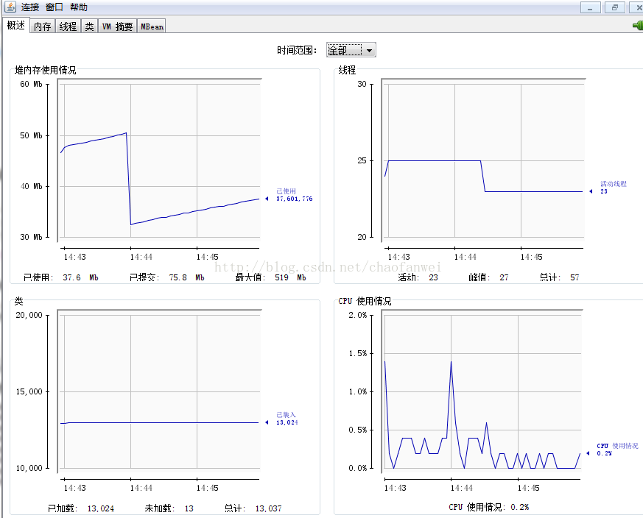Click the 已使用: 37.6 Mb value

[x=61, y=277]
